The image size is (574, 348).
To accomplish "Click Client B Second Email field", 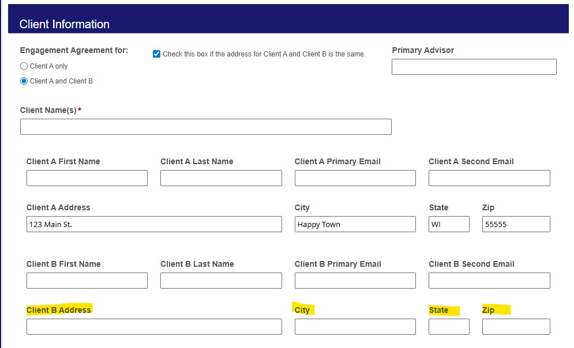I will [x=489, y=281].
